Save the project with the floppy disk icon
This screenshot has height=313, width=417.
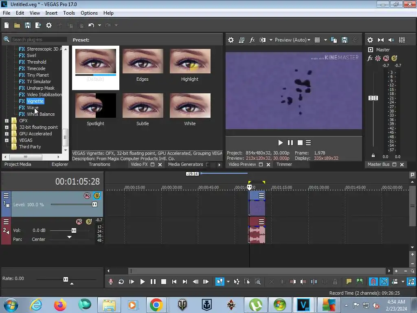tap(27, 25)
